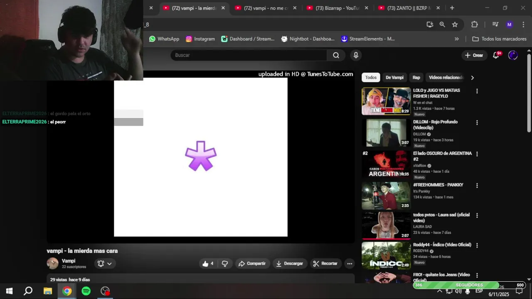
Task: Show more filter chips with arrow
Action: pos(472,78)
